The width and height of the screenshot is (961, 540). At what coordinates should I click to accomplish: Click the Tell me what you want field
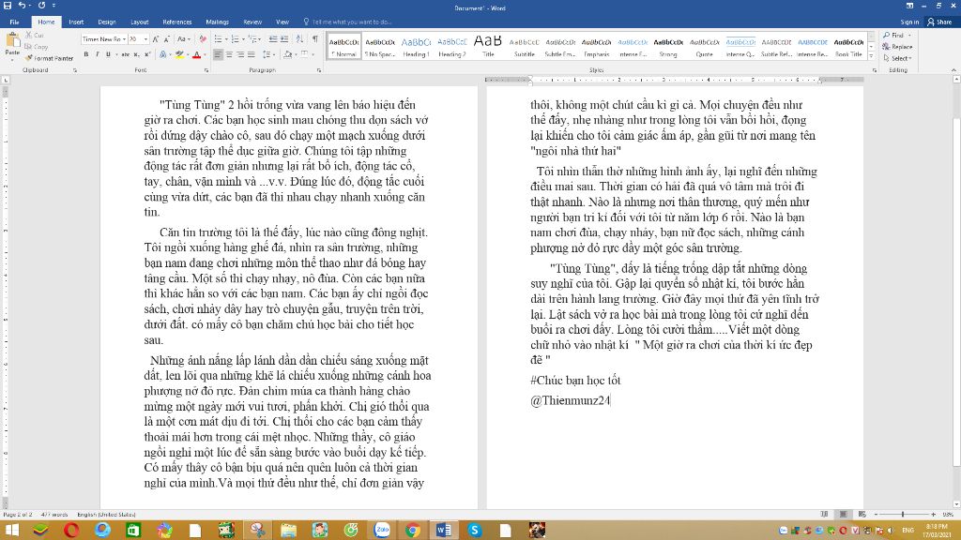(x=351, y=22)
